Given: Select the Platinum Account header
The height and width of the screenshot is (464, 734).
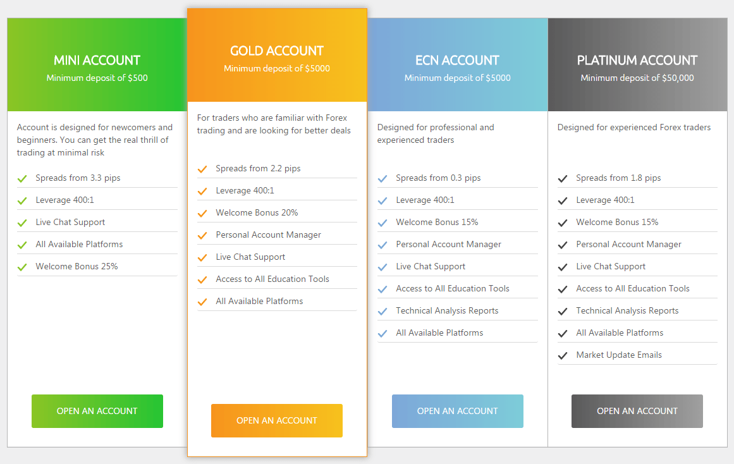Looking at the screenshot, I should (x=637, y=60).
